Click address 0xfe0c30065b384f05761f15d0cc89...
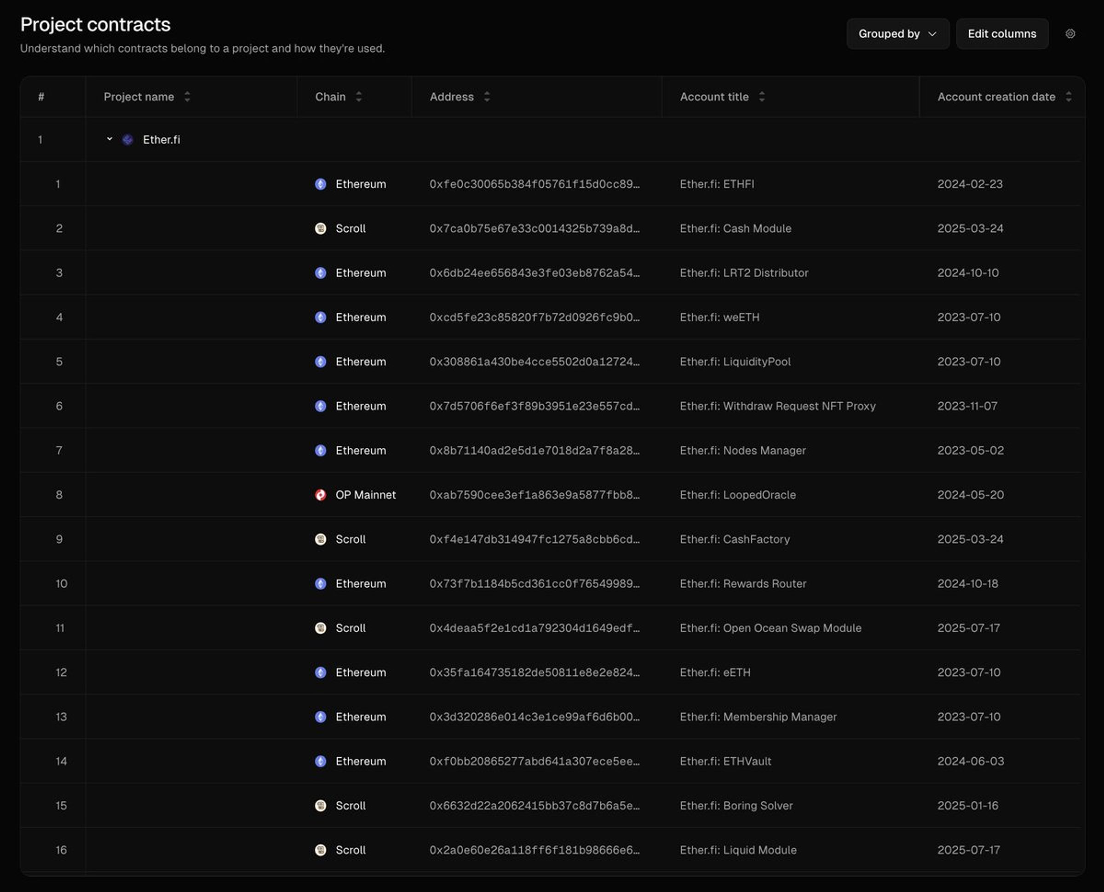 pyautogui.click(x=535, y=184)
